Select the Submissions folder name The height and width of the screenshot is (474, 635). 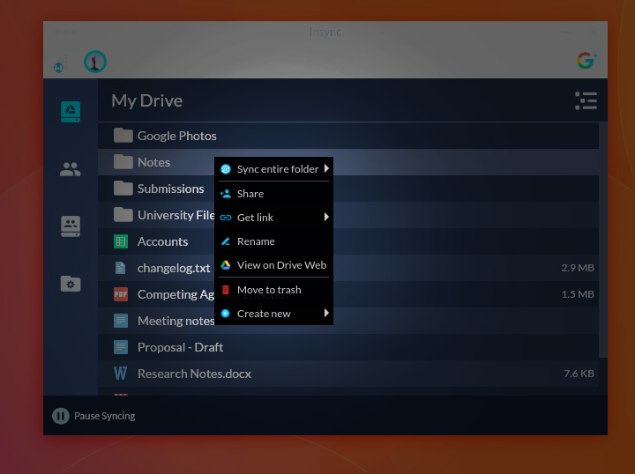171,189
